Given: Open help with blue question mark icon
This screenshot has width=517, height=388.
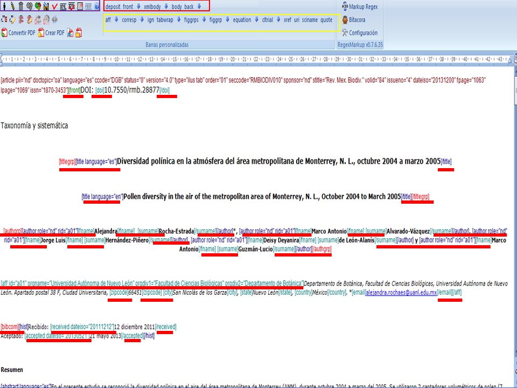Looking at the screenshot, I should [96, 6].
